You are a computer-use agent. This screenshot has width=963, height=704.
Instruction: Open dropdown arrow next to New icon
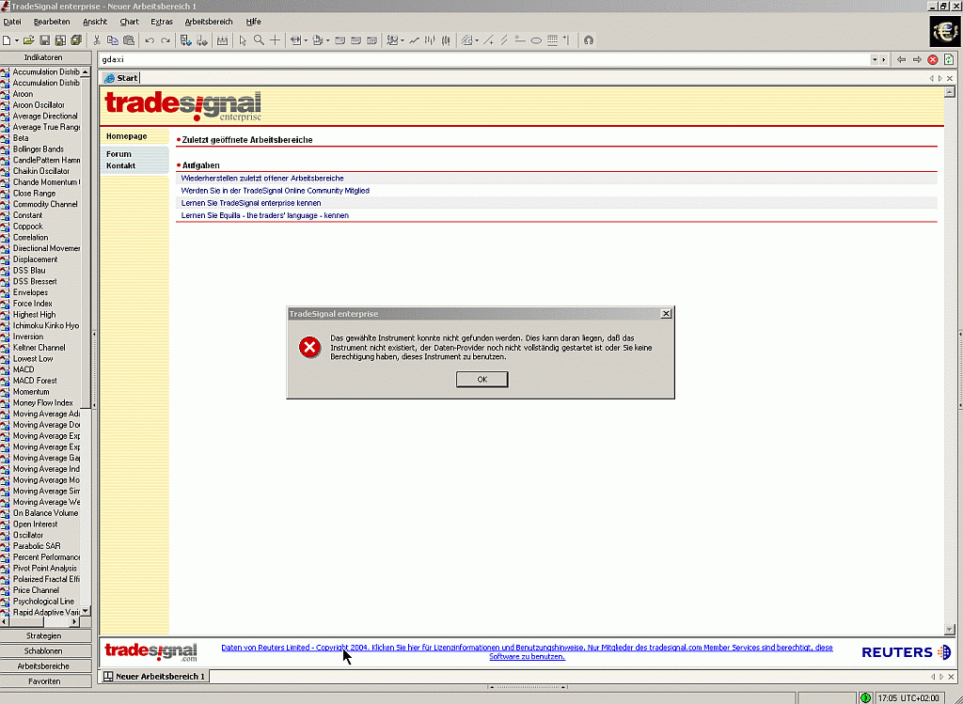pos(17,41)
